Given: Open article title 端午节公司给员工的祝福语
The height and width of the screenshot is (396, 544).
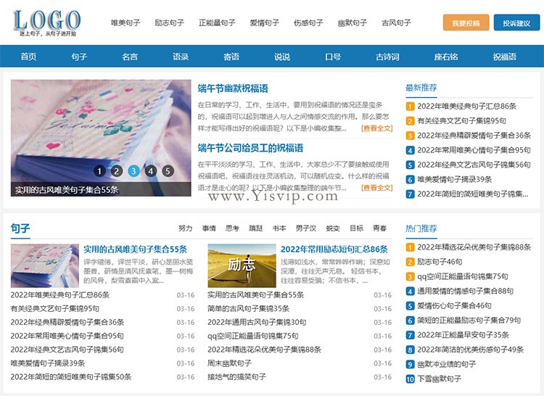Looking at the screenshot, I should pyautogui.click(x=250, y=148).
